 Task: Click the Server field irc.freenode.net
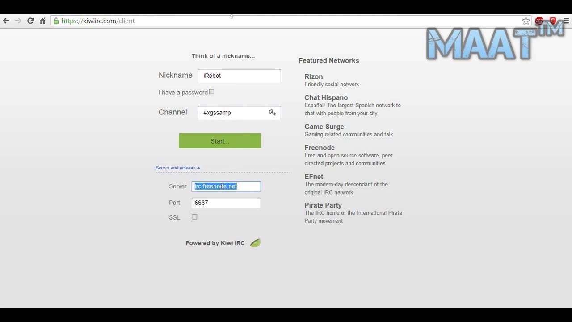point(226,186)
